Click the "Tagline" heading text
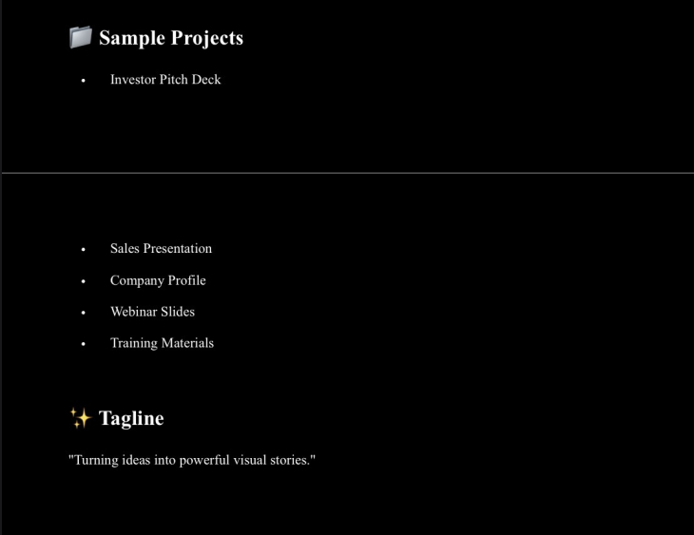694x535 pixels. point(131,418)
